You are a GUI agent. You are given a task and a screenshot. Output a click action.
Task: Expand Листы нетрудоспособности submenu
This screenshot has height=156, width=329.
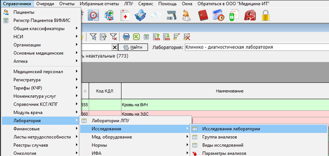coord(41,137)
